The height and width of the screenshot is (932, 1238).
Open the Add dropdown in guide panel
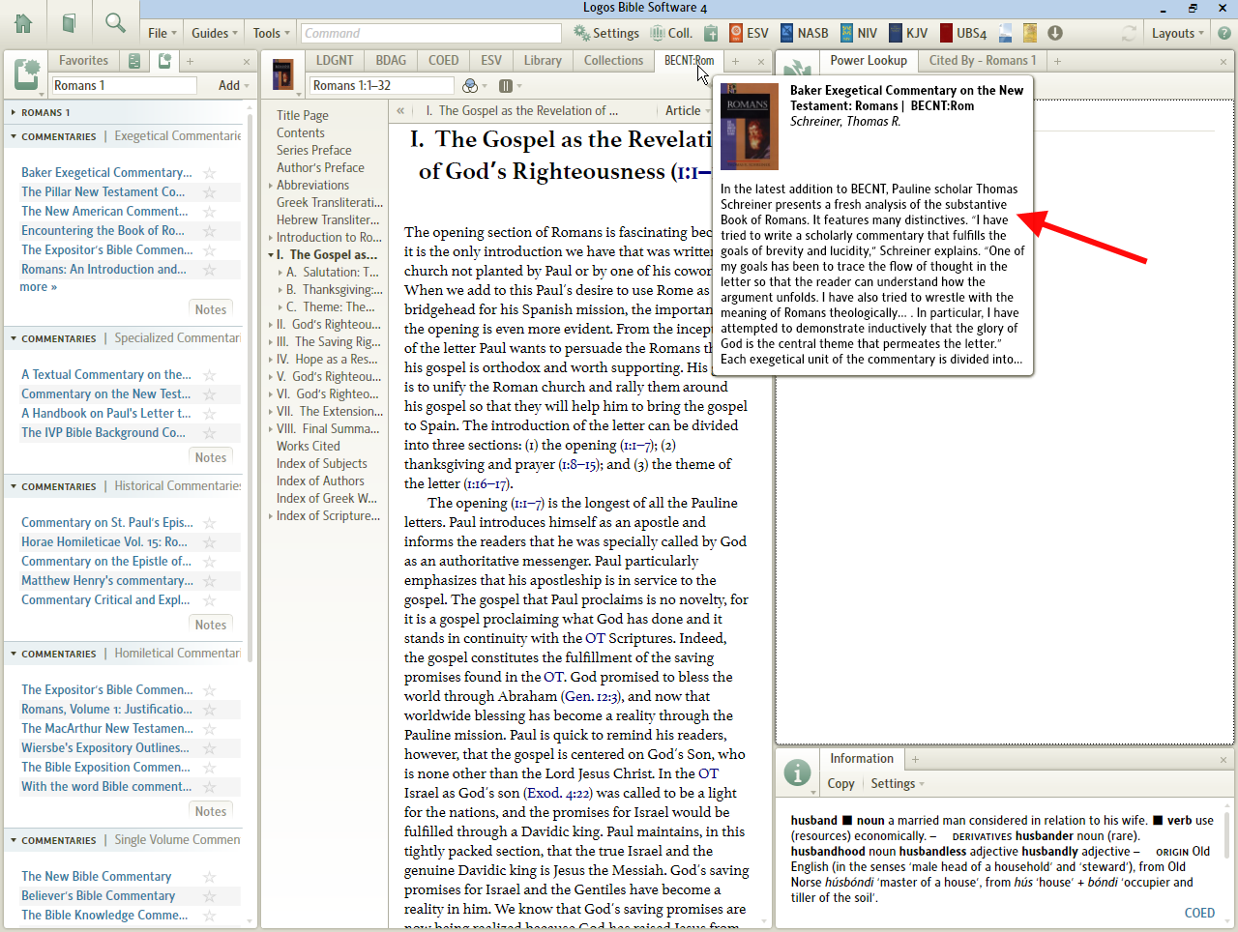tap(233, 85)
